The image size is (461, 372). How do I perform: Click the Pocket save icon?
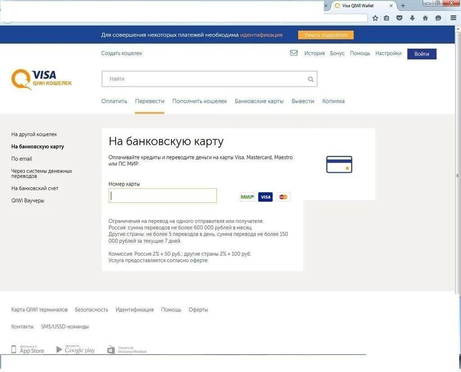point(399,18)
